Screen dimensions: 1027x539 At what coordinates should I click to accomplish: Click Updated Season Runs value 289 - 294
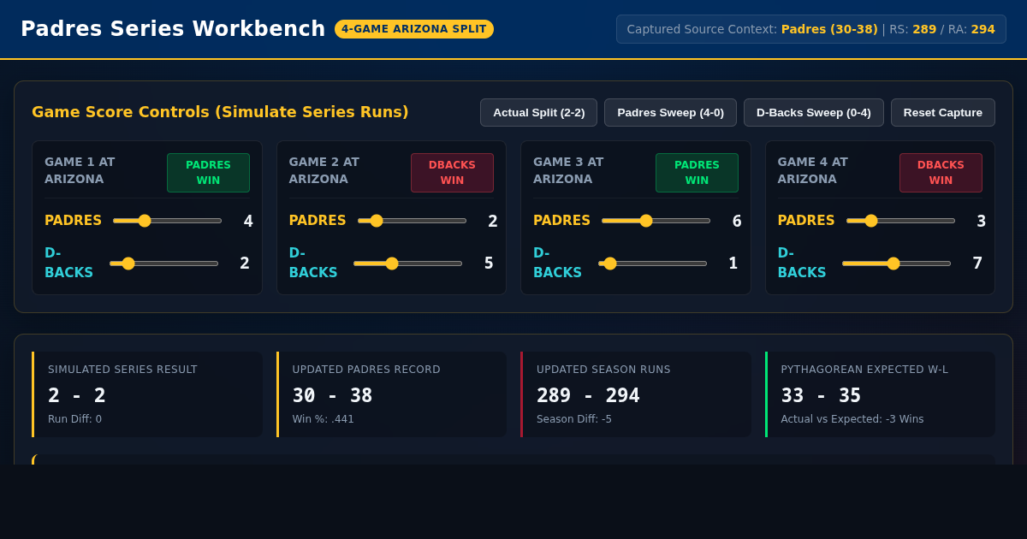[588, 395]
